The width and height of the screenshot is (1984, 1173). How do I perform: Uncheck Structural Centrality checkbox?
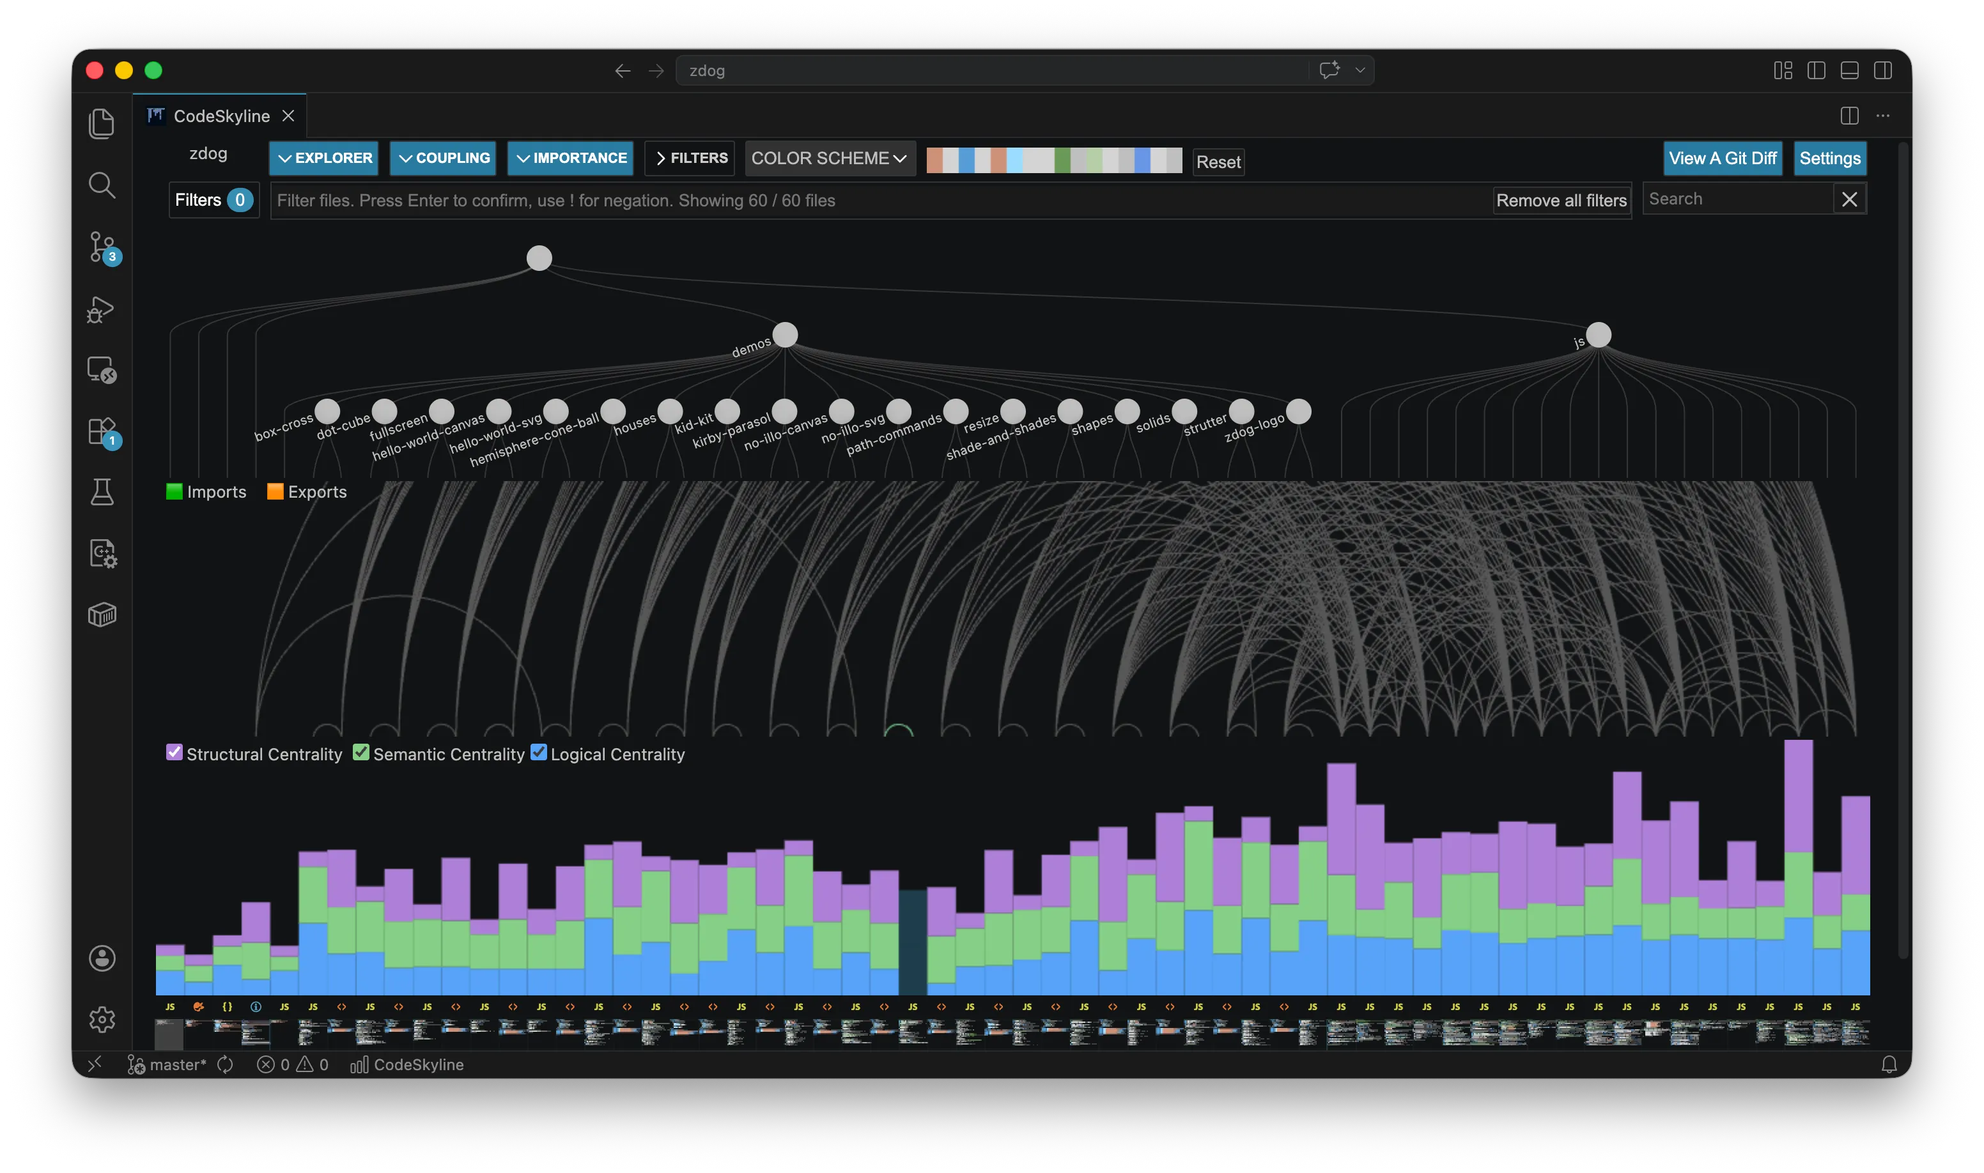click(174, 753)
